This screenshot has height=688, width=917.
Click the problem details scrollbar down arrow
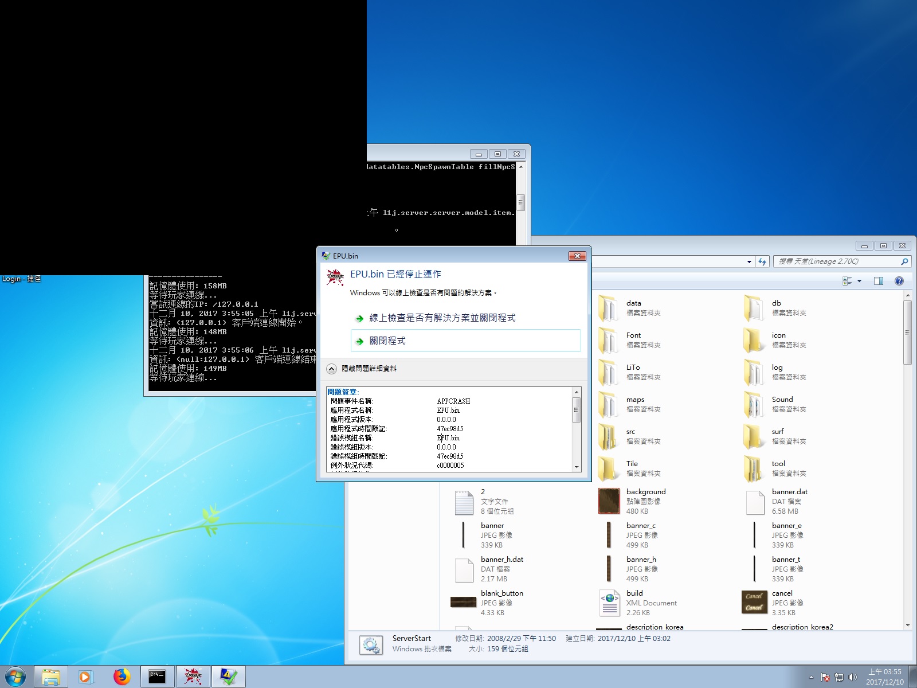click(577, 467)
